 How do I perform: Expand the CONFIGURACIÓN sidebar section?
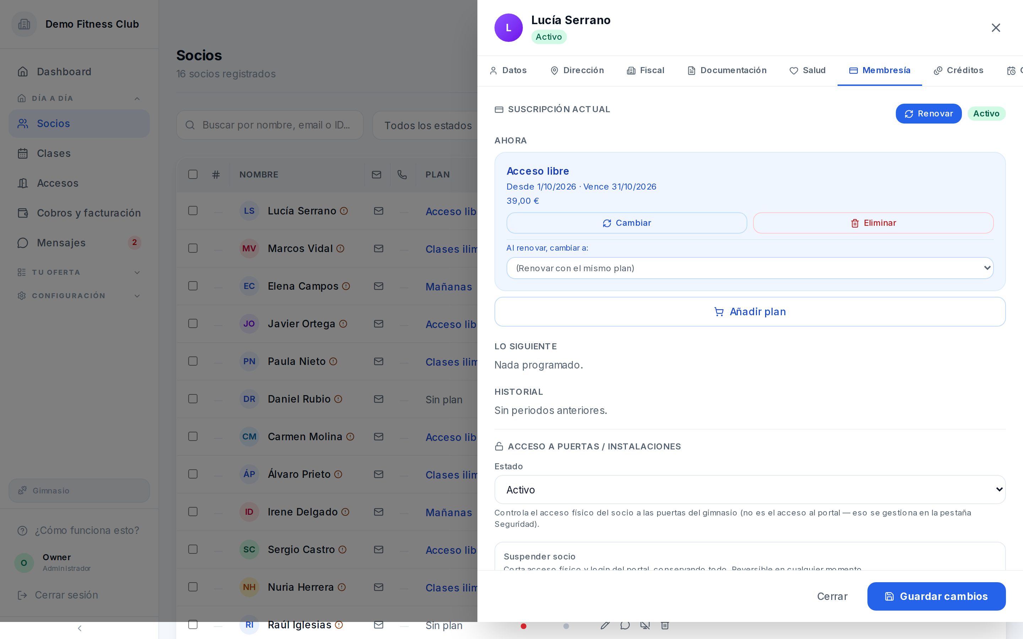point(79,296)
